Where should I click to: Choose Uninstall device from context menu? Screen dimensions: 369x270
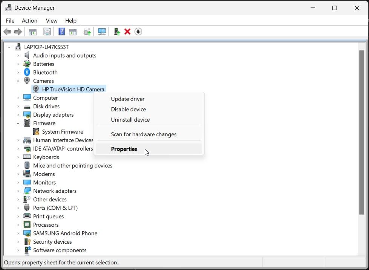pos(149,119)
